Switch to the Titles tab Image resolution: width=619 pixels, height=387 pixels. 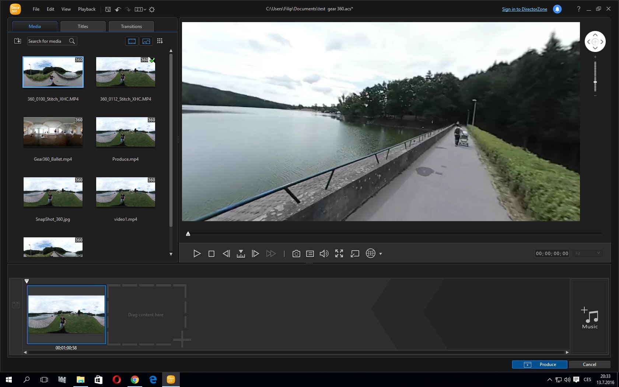83,26
